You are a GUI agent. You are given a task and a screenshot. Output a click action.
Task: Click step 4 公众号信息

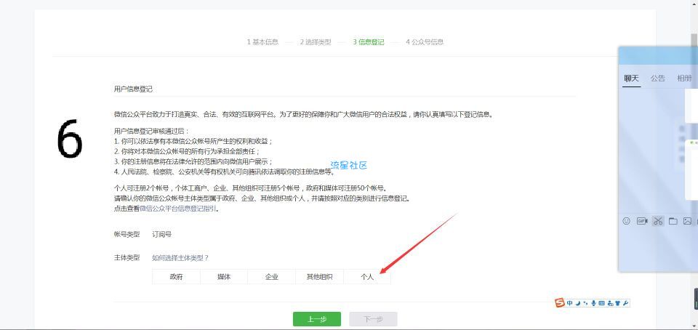[424, 42]
